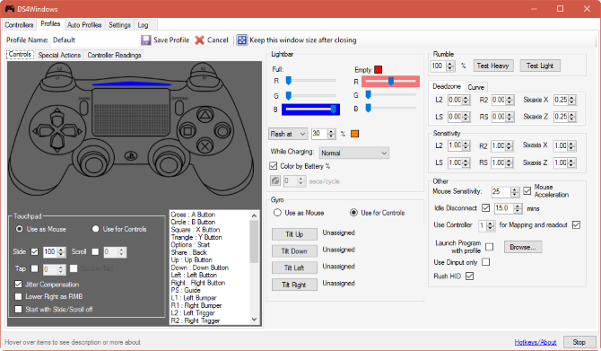Image resolution: width=601 pixels, height=351 pixels.
Task: Click the red X Cancel icon
Action: 199,39
